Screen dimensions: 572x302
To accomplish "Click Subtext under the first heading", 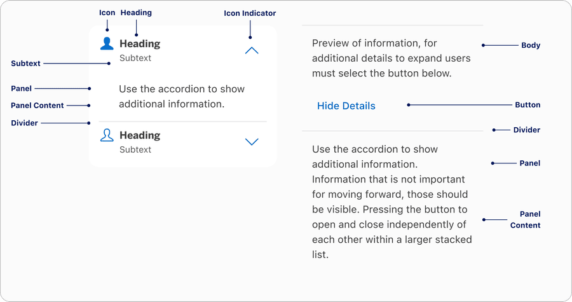I will (135, 58).
